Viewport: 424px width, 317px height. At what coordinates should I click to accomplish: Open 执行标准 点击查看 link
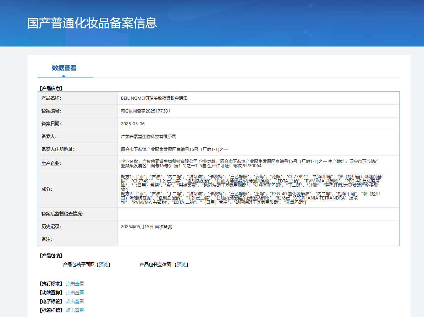tap(75, 284)
